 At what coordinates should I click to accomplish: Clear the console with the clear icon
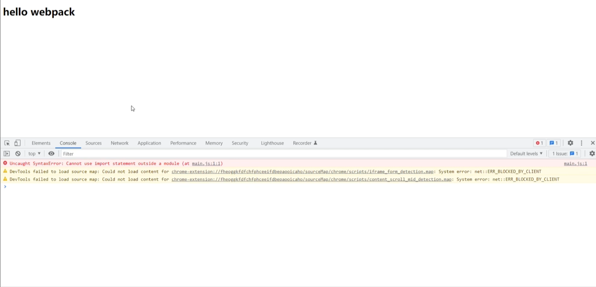pos(18,154)
